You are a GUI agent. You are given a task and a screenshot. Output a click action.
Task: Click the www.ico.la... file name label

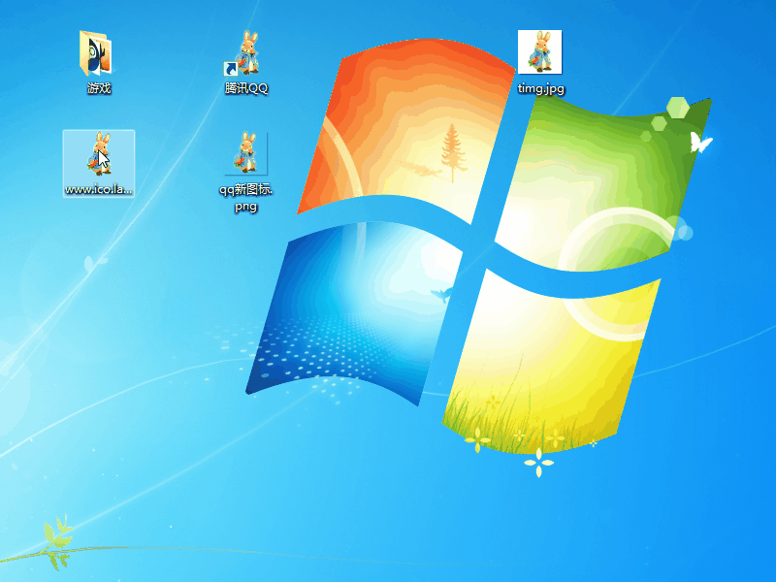pos(99,189)
